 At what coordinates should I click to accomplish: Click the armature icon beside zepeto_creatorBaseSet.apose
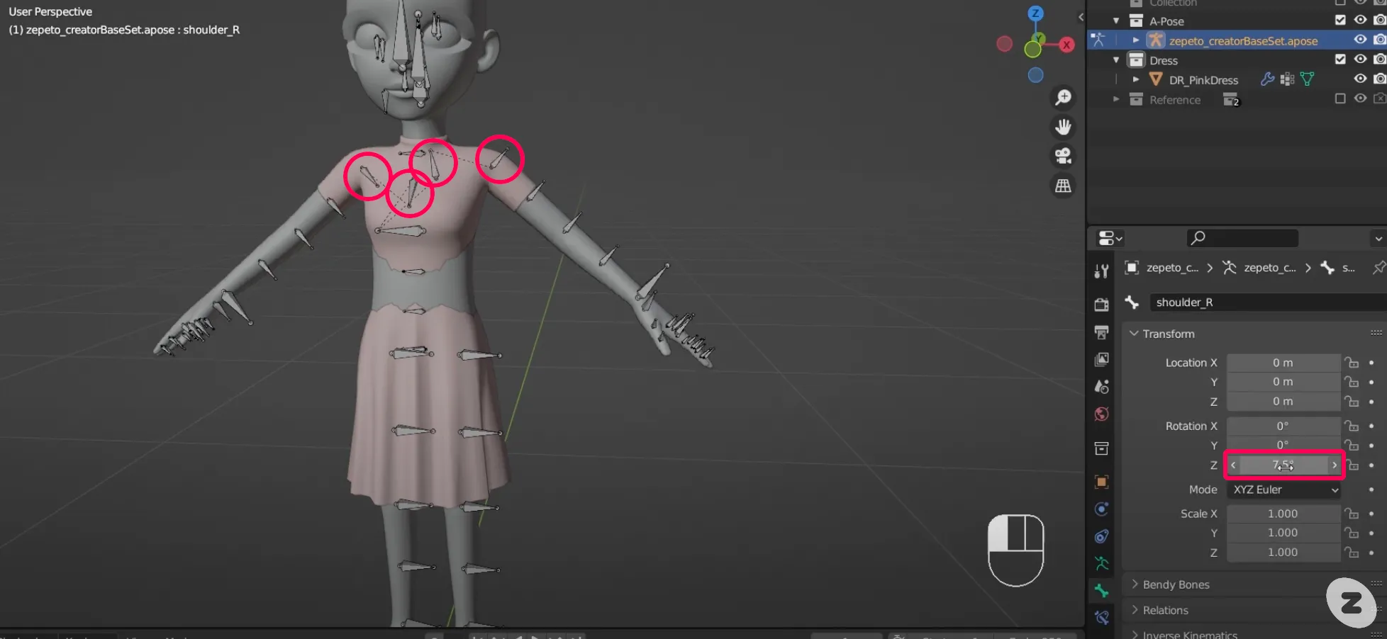coord(1157,40)
